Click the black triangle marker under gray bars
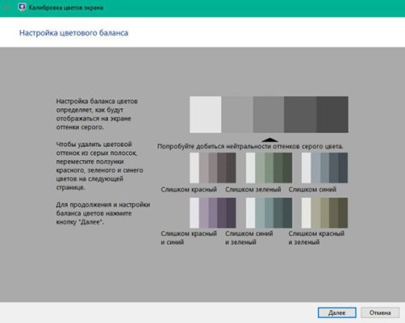 [269, 140]
